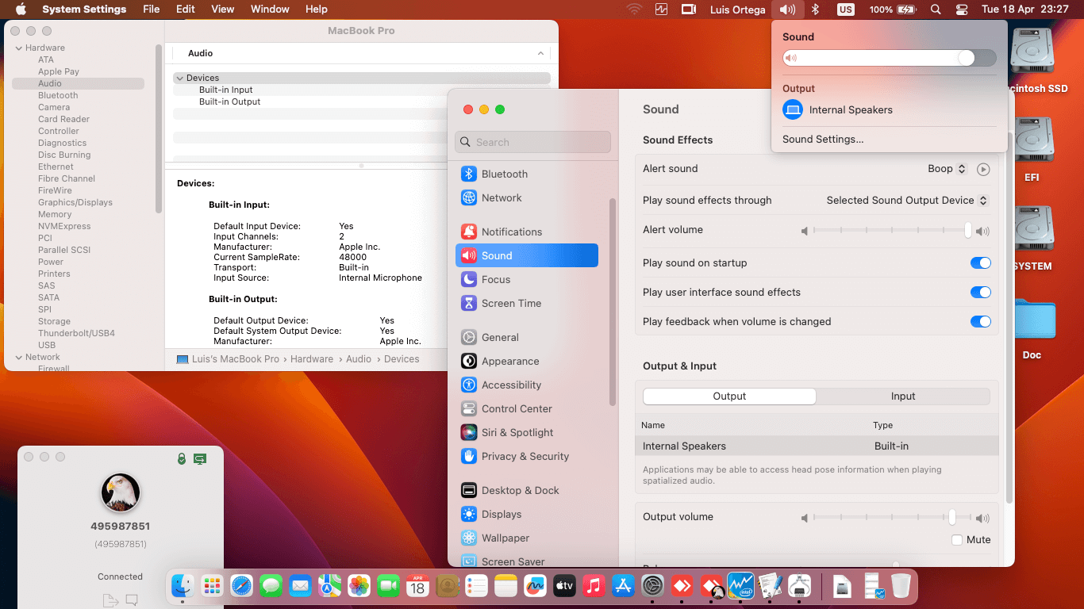
Task: Collapse the Hardware tree in System Information
Action: click(19, 48)
